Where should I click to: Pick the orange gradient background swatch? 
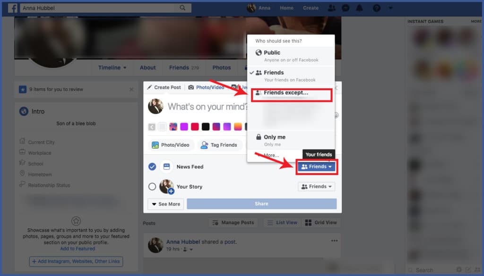(x=238, y=126)
